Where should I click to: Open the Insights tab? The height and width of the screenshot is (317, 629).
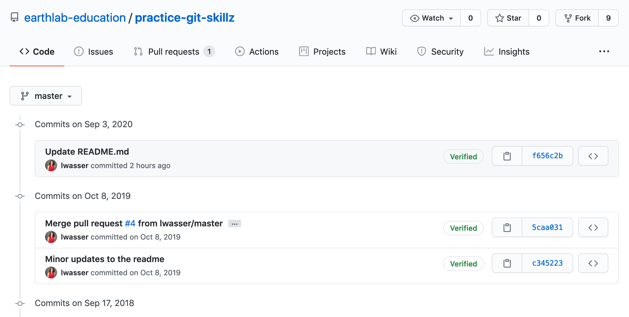tap(507, 52)
